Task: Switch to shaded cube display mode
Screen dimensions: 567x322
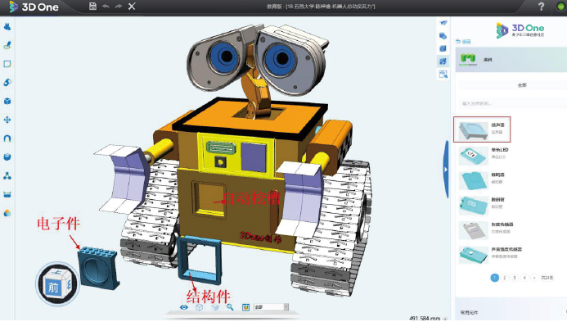Action: click(x=215, y=307)
